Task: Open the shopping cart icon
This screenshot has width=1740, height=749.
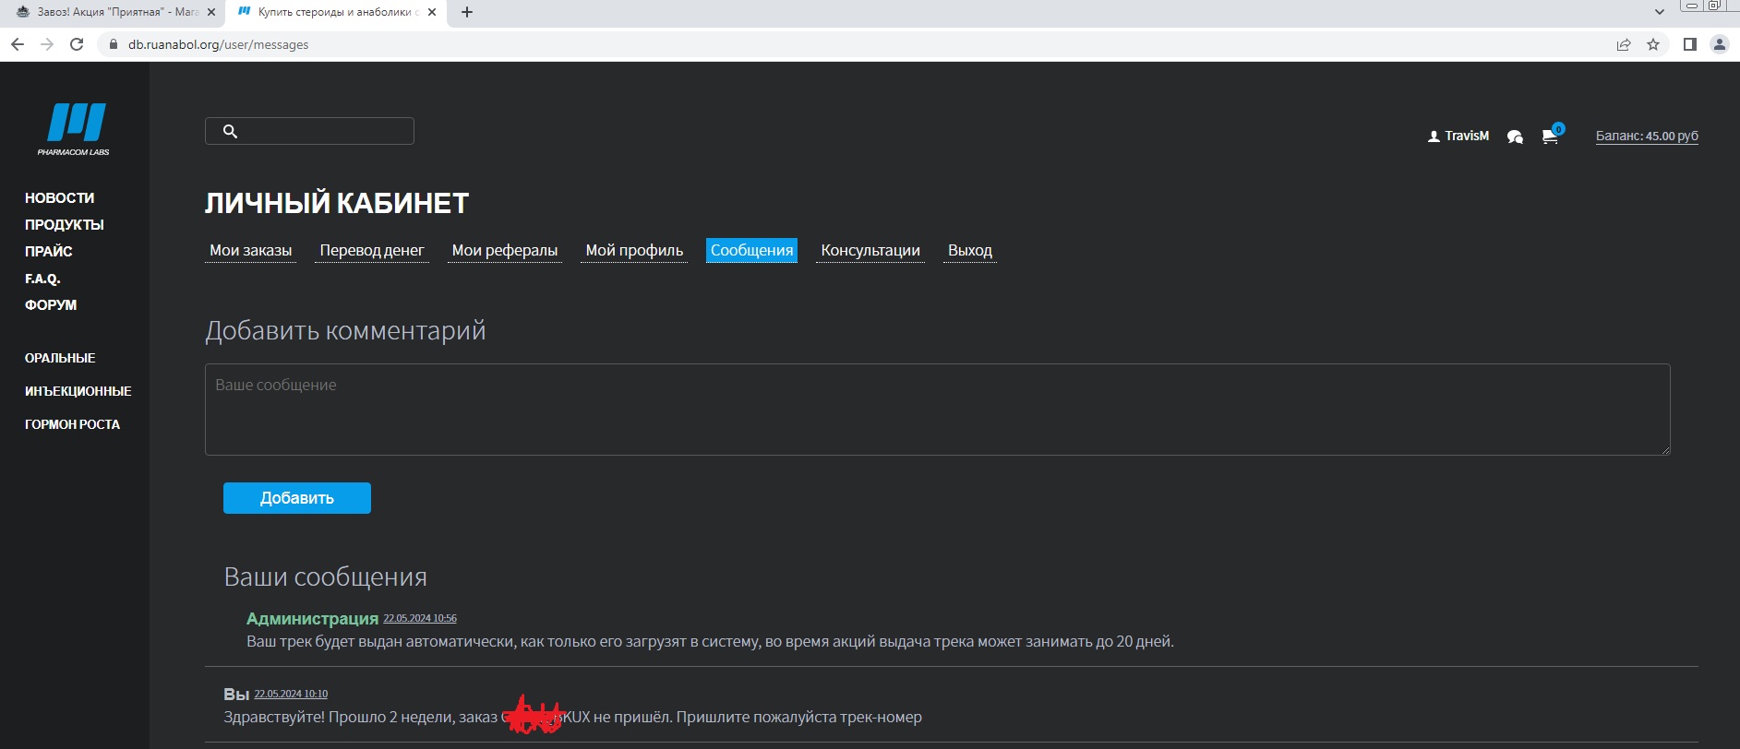Action: coord(1550,137)
